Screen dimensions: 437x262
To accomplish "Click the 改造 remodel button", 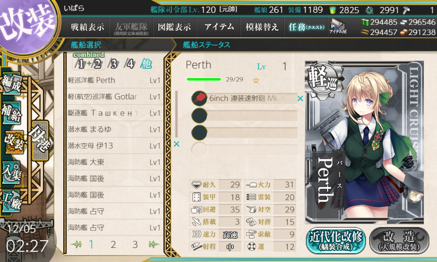I will (x=399, y=241).
